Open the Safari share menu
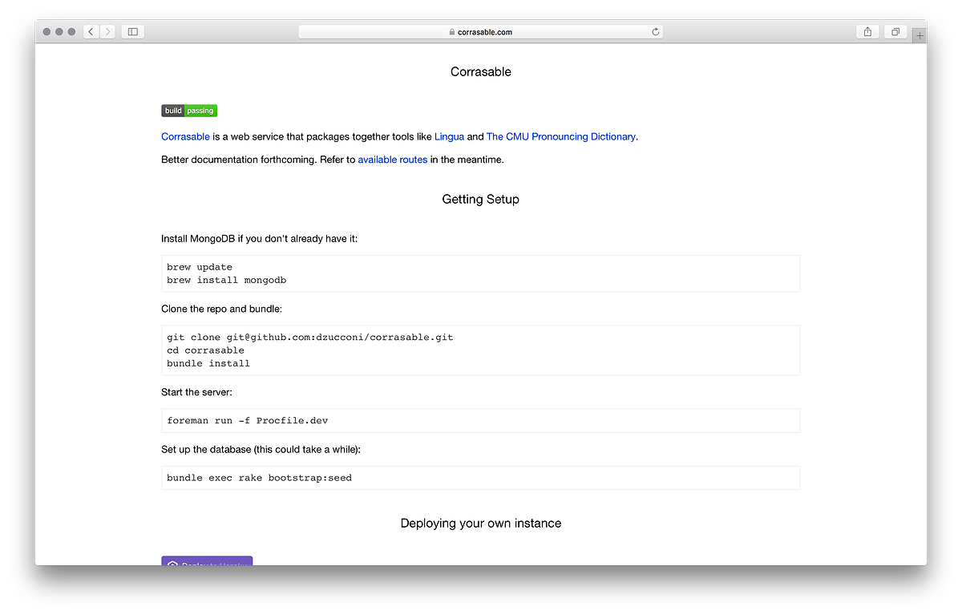 (x=868, y=31)
